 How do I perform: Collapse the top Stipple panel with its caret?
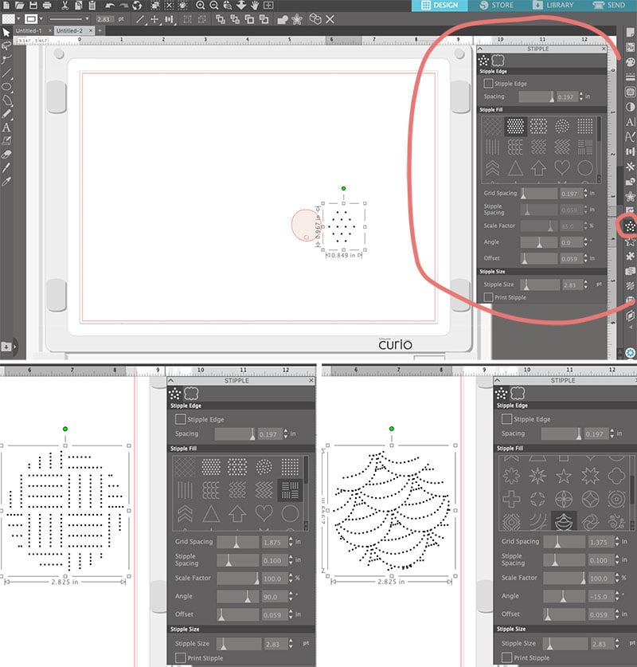coord(481,49)
